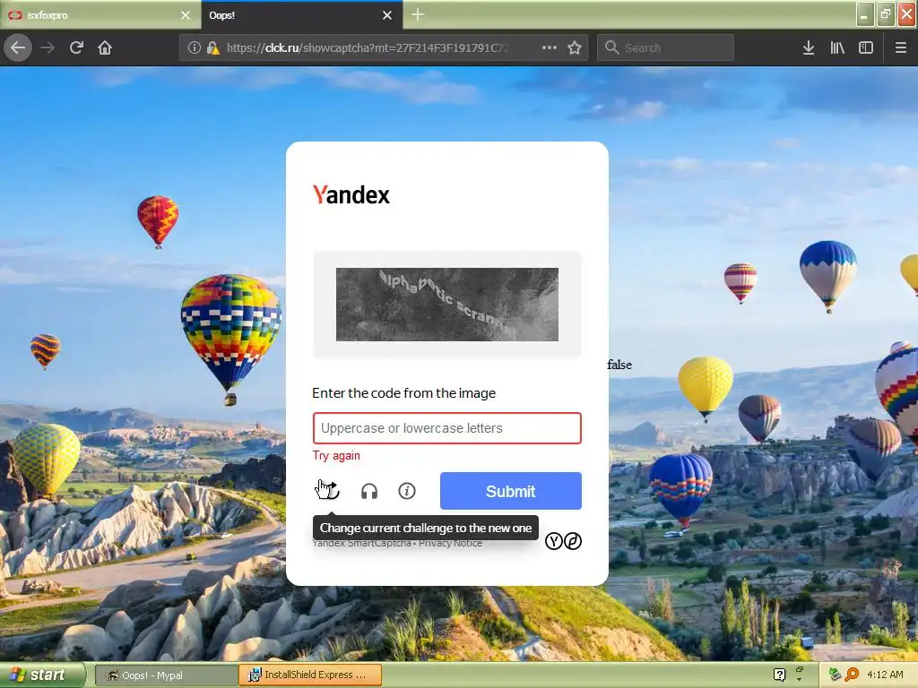Open the Windows Start menu

click(41, 675)
